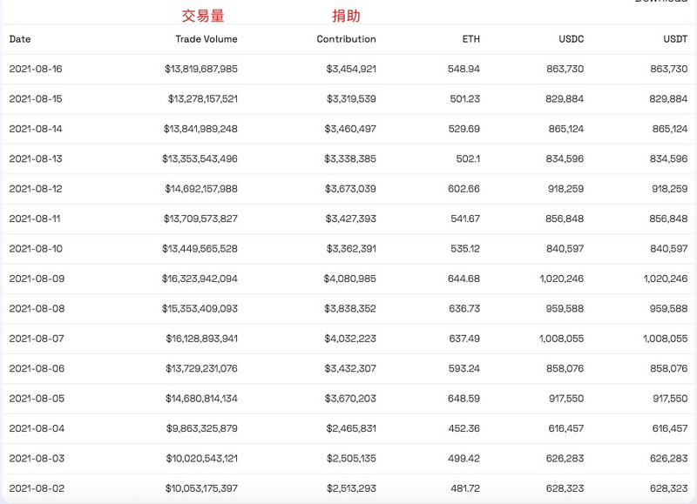Select ETH value 452.36
This screenshot has height=504, width=697.
click(464, 428)
